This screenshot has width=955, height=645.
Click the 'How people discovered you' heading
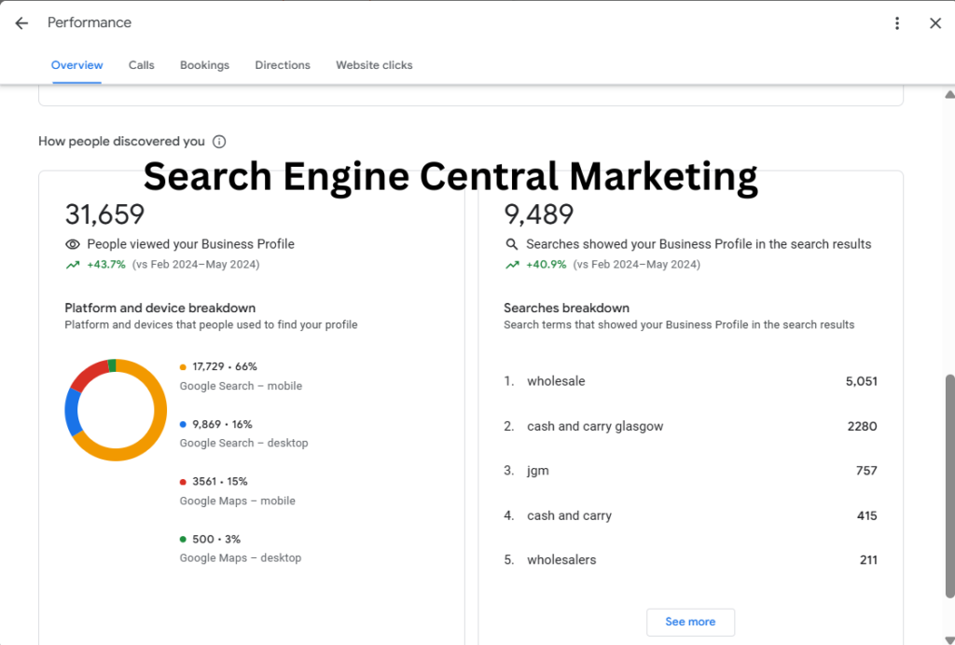(x=121, y=142)
